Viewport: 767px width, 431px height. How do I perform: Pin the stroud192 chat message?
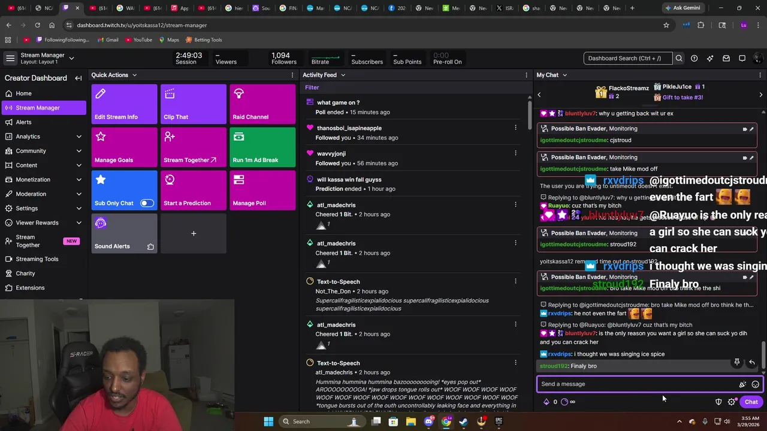click(x=737, y=362)
